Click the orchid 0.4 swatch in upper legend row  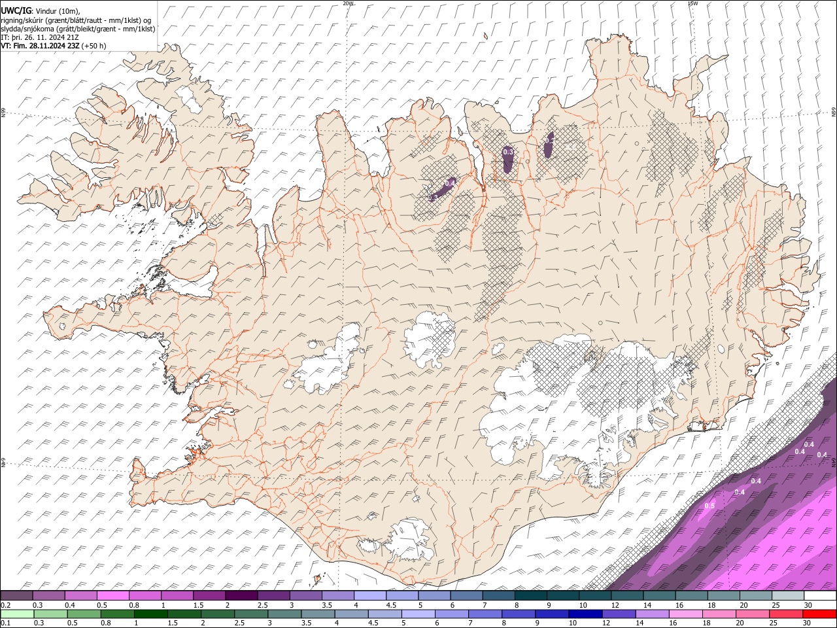(81, 596)
